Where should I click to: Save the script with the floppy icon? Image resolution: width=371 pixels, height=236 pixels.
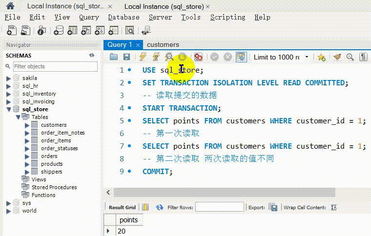tap(126, 57)
